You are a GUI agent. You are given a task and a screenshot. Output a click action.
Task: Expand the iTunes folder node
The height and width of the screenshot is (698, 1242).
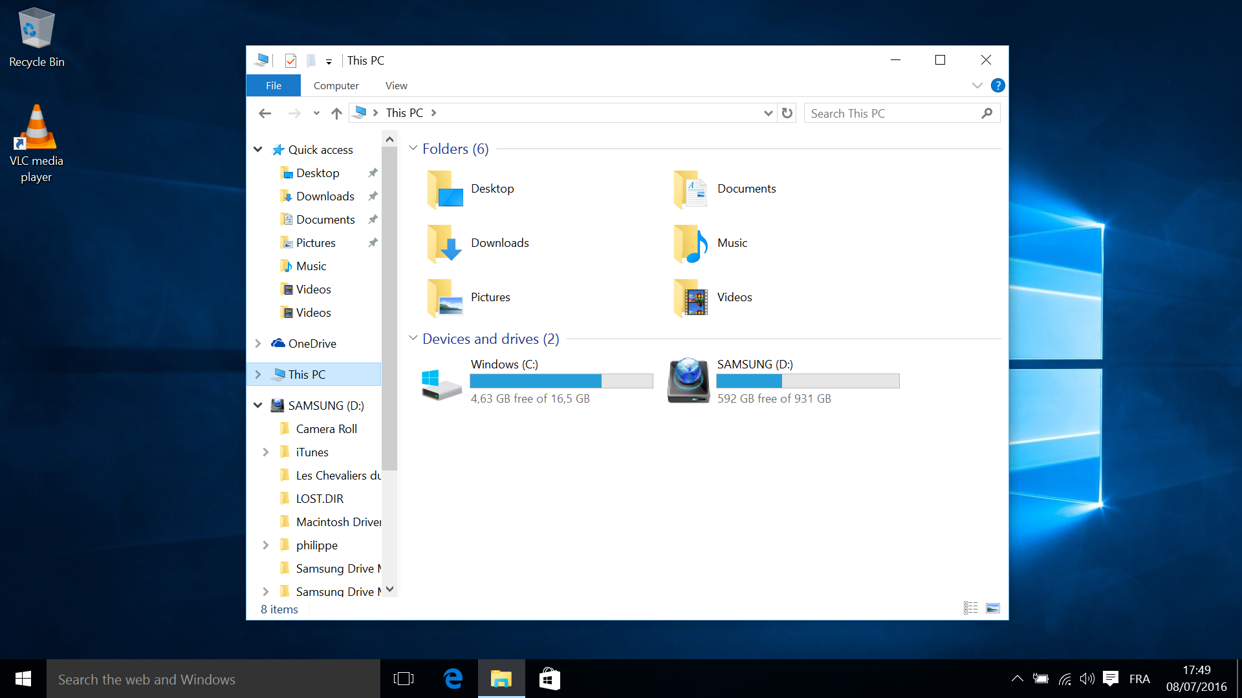click(265, 452)
